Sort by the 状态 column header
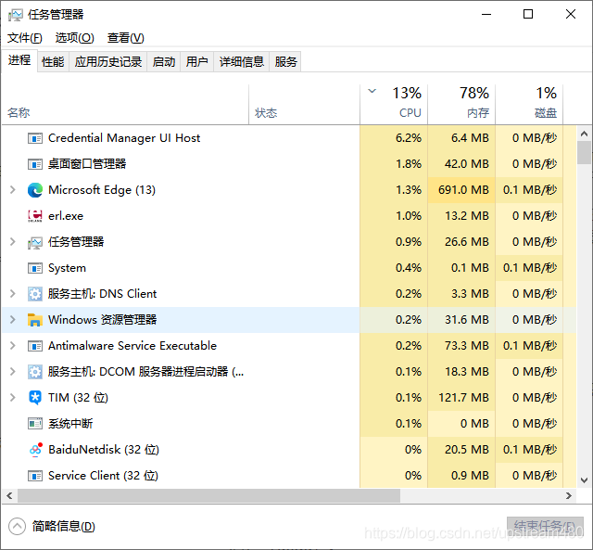 coord(305,103)
